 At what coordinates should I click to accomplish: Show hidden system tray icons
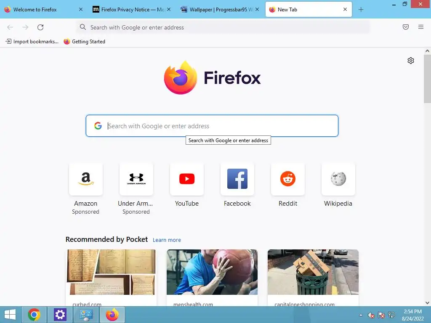(x=361, y=315)
